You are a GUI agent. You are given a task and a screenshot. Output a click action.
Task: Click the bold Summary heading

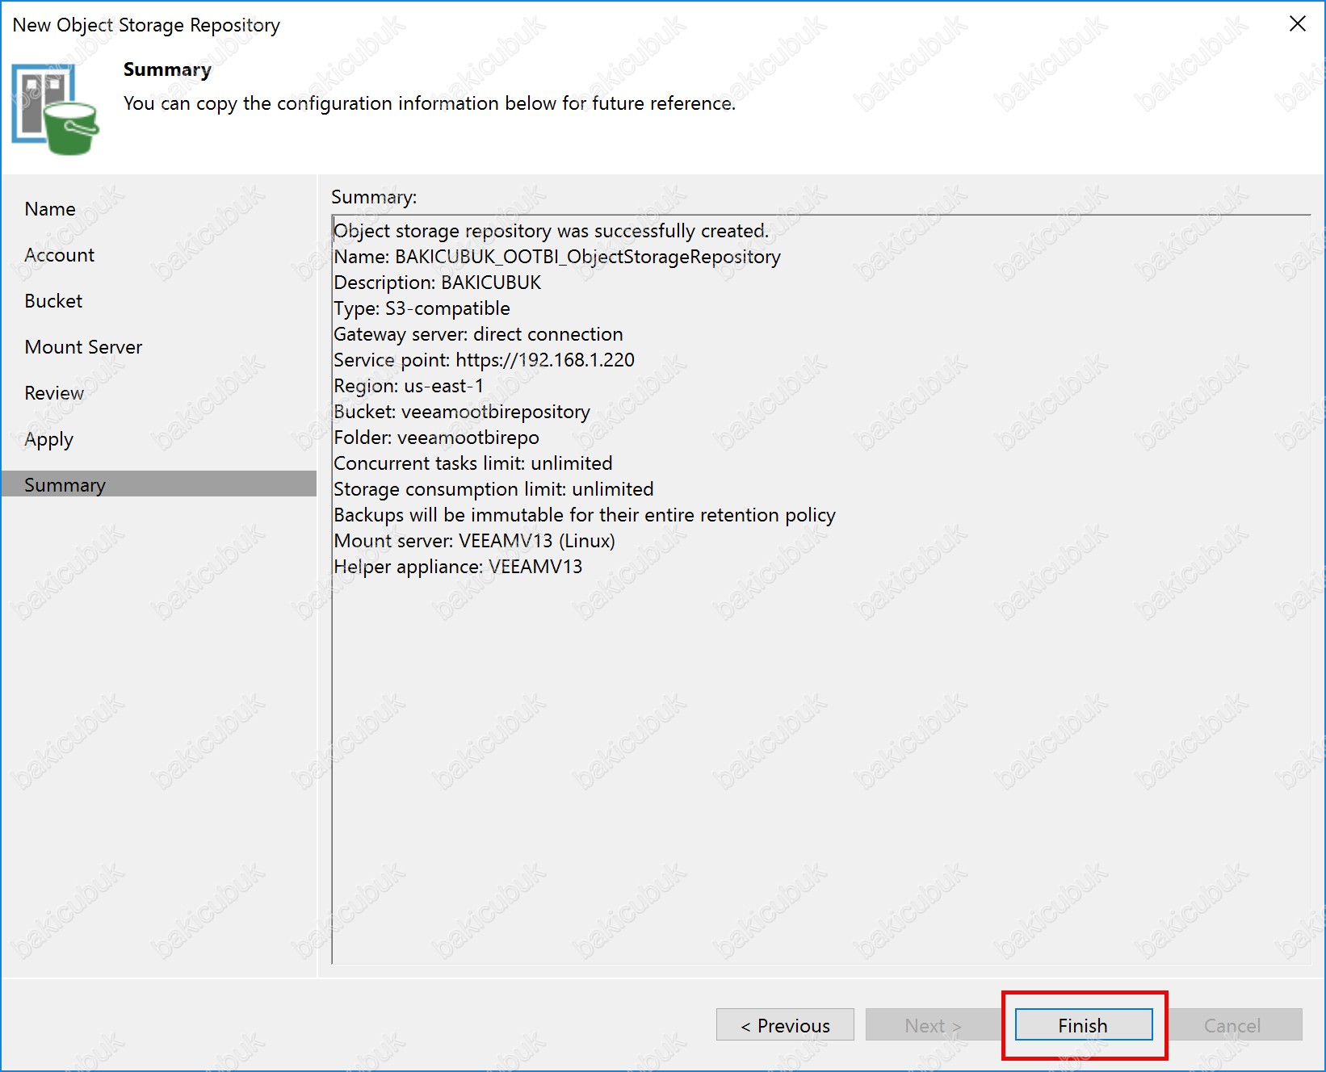[167, 70]
